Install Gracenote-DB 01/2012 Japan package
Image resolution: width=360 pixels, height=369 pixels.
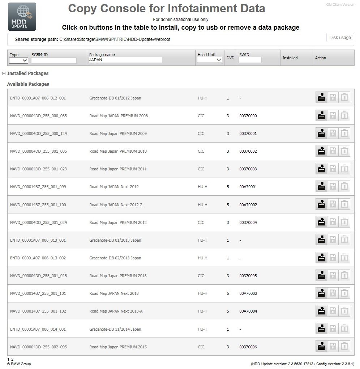(x=321, y=97)
